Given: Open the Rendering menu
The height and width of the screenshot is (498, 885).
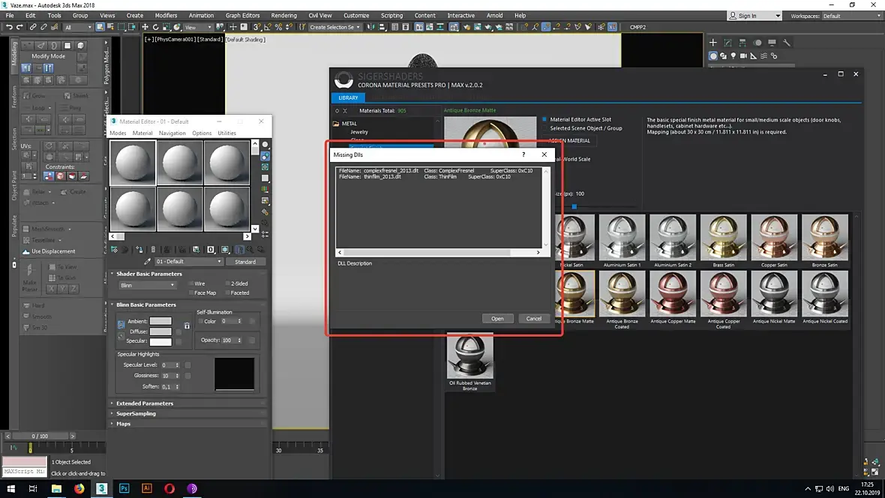Looking at the screenshot, I should pos(284,15).
